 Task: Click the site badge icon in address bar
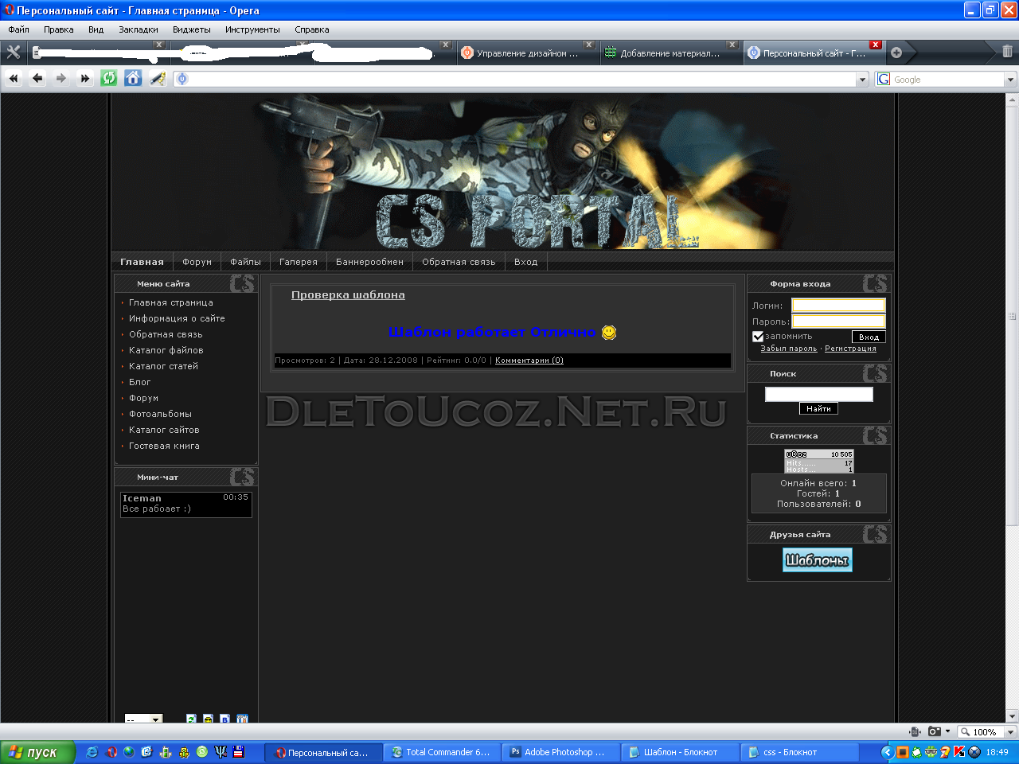coord(182,79)
